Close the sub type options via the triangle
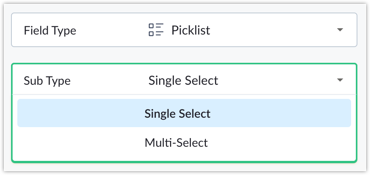 pos(340,80)
